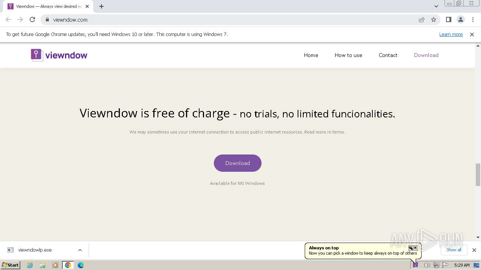Bookmark this page with the star icon
The image size is (481, 270).
434,19
